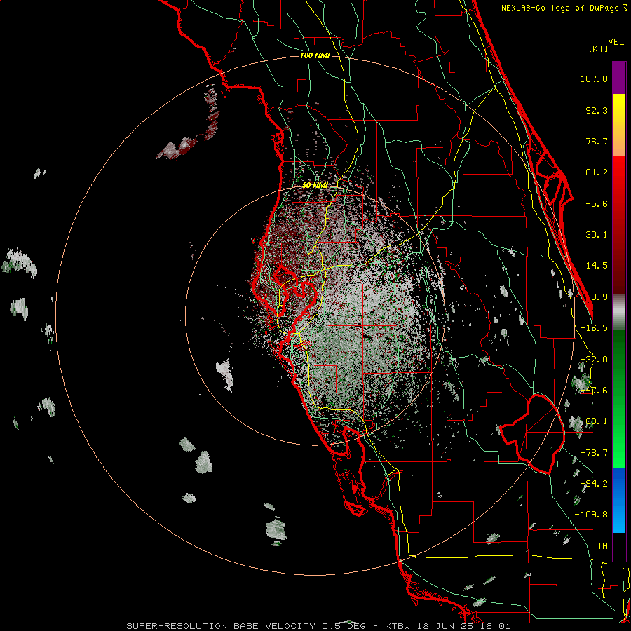The image size is (631, 631).
Task: Pick the purple segment of the color bar
Action: coord(619,78)
